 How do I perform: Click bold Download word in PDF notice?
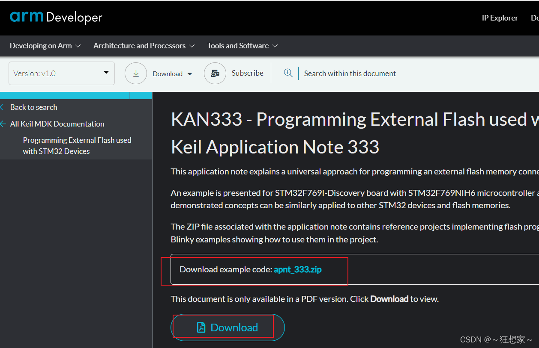(389, 299)
